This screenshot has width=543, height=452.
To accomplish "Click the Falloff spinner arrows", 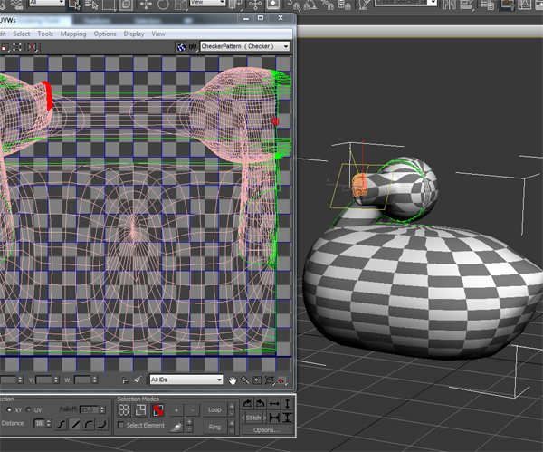I will (x=102, y=409).
